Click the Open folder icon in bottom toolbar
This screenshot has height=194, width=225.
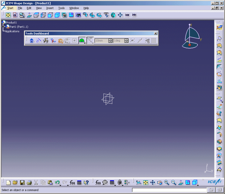[x=15, y=183]
